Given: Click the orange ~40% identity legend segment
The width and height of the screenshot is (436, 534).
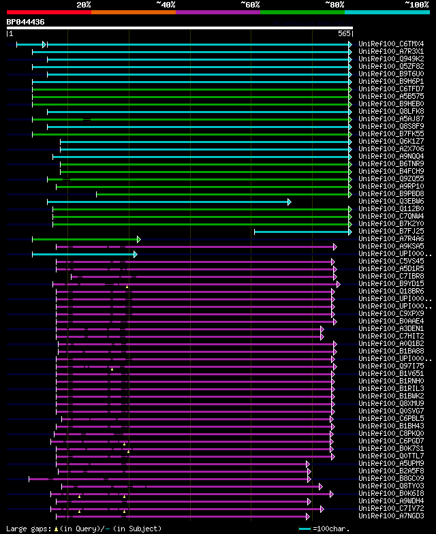Looking at the screenshot, I should pos(134,12).
